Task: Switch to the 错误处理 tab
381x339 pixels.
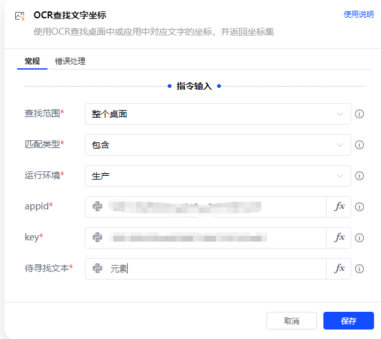Action: point(70,61)
